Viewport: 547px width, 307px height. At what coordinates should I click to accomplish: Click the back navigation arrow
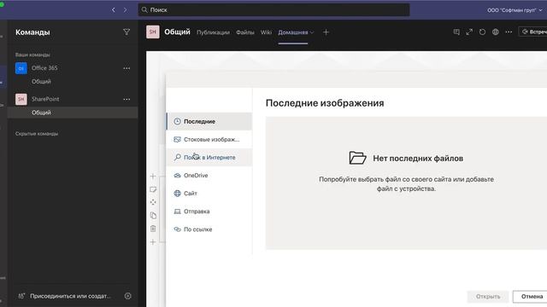pos(114,10)
